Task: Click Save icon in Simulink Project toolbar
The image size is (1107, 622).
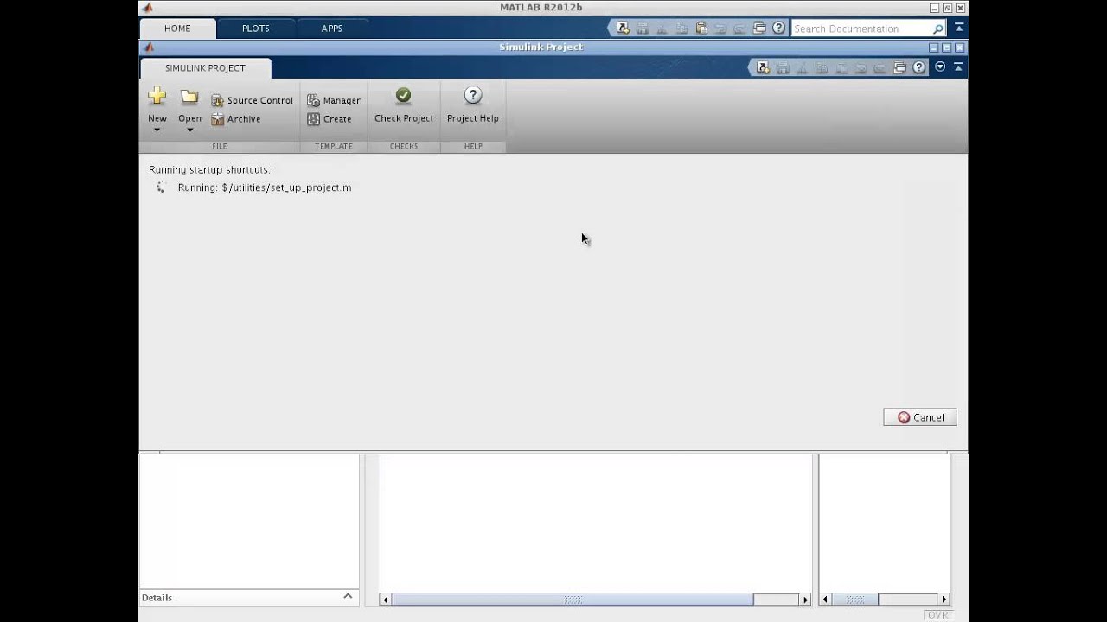Action: (x=783, y=67)
